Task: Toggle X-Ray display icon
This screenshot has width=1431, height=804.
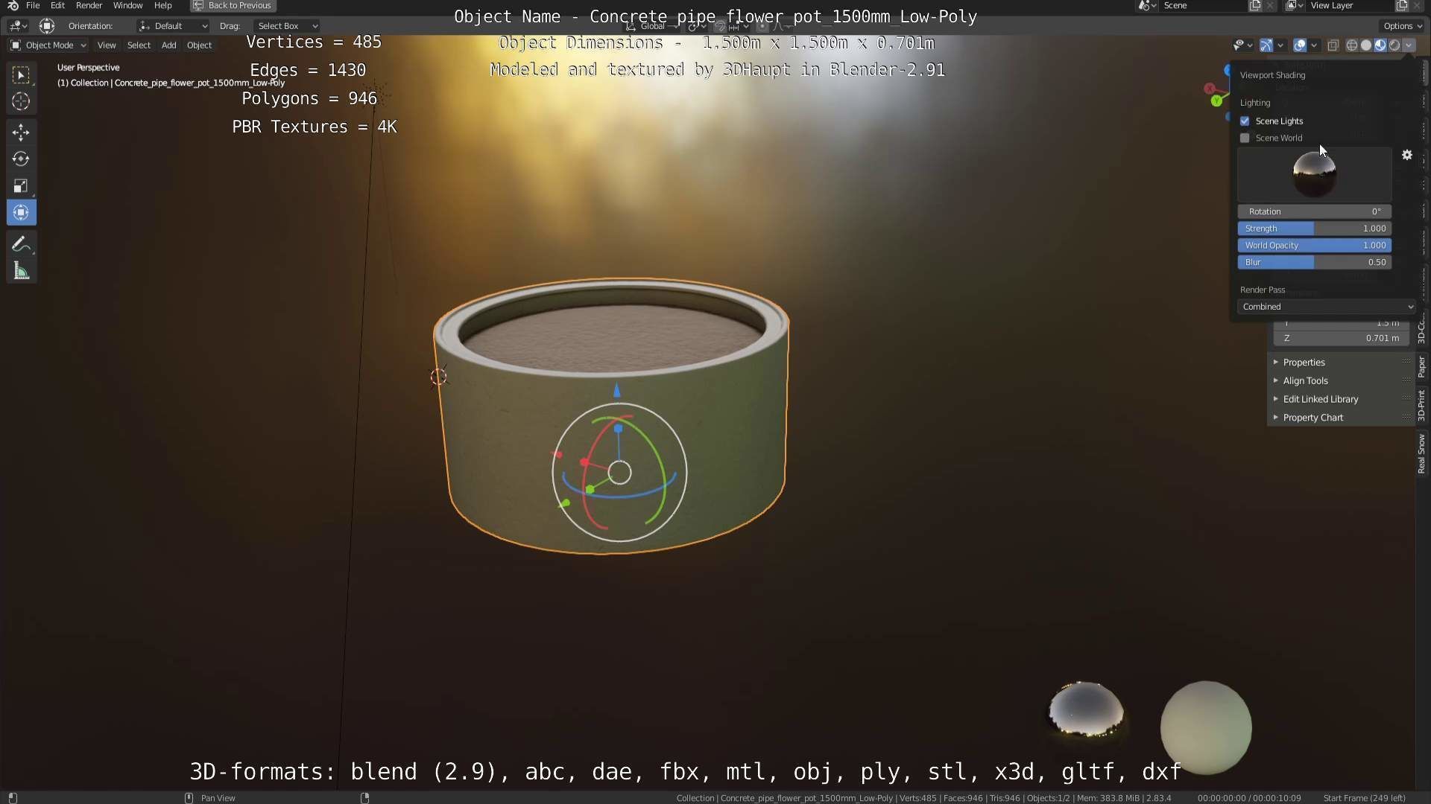Action: pos(1333,45)
